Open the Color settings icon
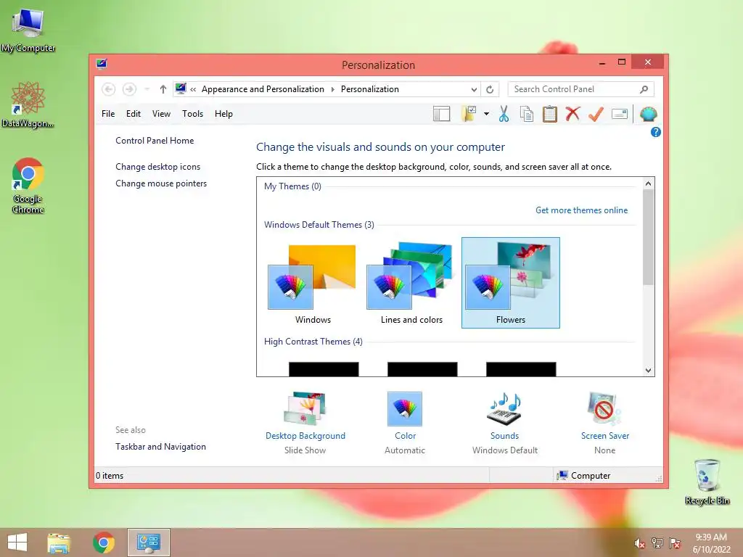743x557 pixels. [x=405, y=409]
